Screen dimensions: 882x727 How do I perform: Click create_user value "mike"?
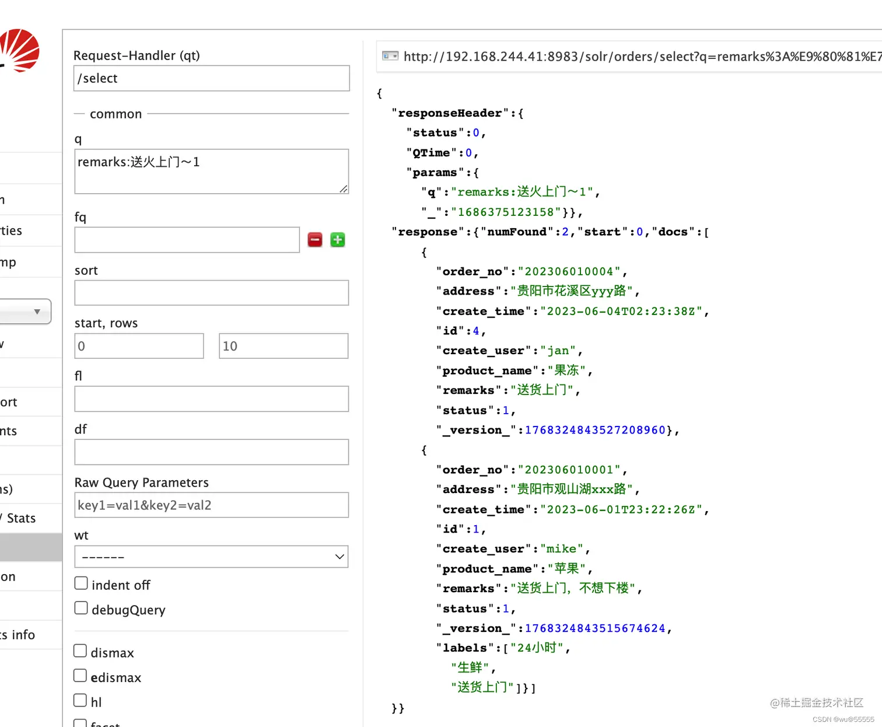pyautogui.click(x=561, y=549)
